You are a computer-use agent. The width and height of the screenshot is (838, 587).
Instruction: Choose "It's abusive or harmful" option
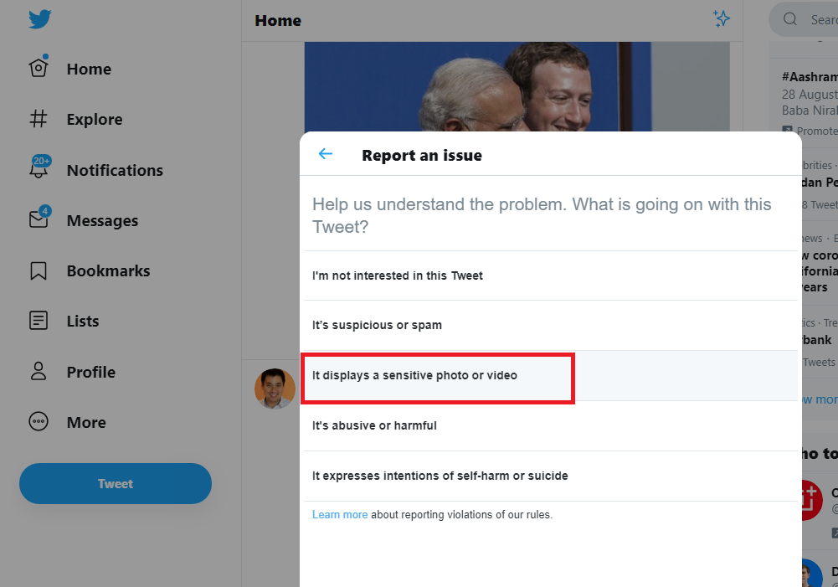point(374,425)
